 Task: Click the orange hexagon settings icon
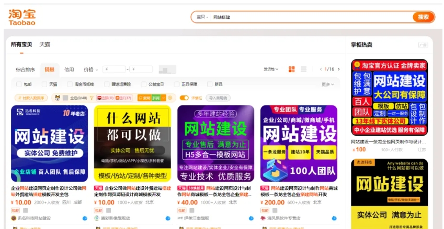pyautogui.click(x=170, y=98)
